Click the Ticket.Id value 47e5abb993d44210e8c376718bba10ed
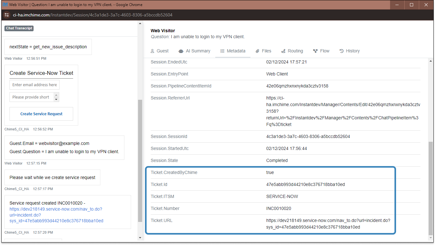The width and height of the screenshot is (435, 245). coord(306,184)
